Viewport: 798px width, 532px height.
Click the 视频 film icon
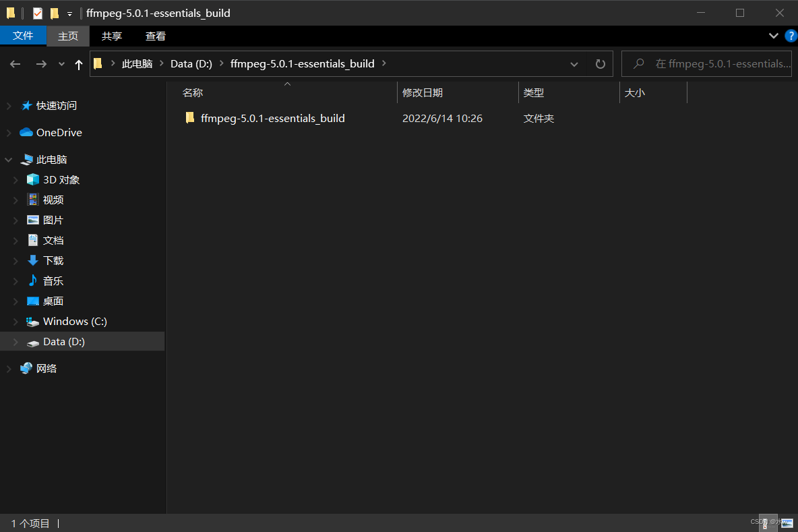tap(33, 200)
